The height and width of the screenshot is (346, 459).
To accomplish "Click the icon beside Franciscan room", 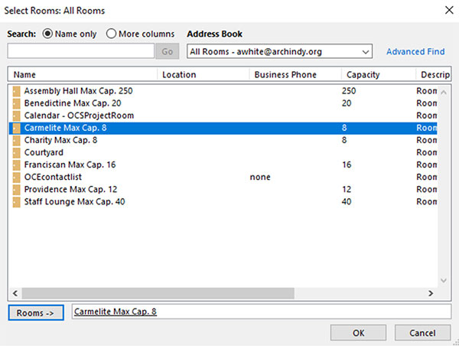I will click(x=17, y=165).
